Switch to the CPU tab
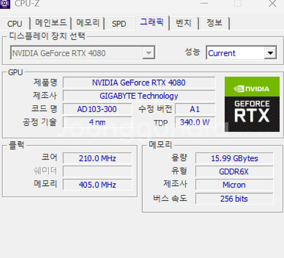Image resolution: width=284 pixels, height=258 pixels. (x=15, y=23)
